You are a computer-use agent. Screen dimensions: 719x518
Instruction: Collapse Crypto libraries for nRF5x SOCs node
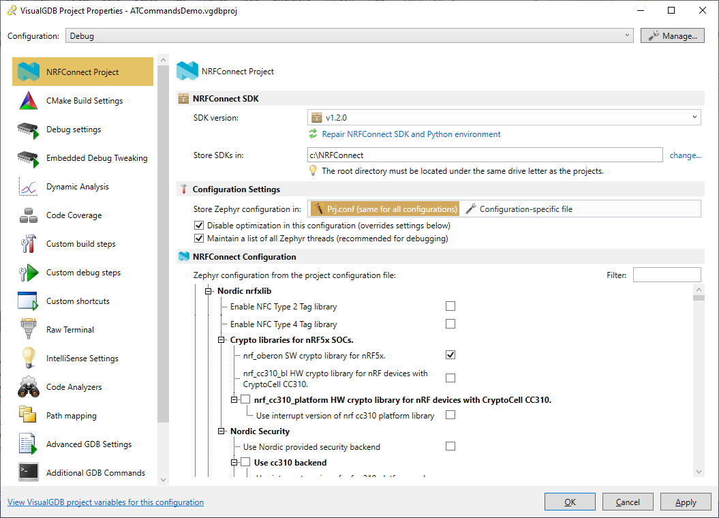coord(221,340)
